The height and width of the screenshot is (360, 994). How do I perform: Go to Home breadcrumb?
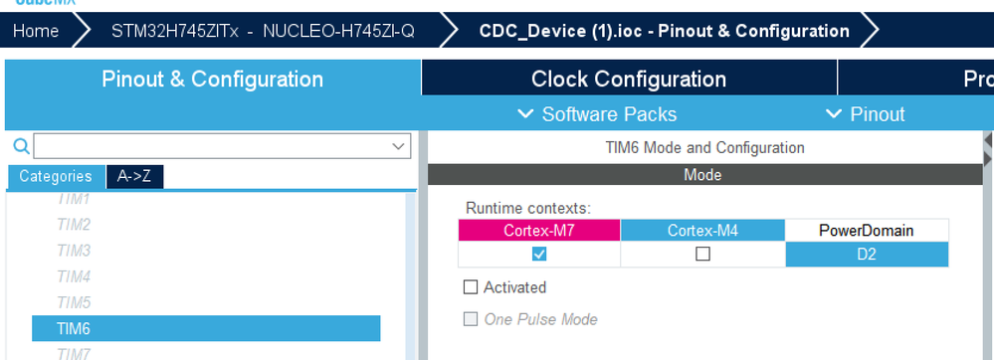coord(36,31)
